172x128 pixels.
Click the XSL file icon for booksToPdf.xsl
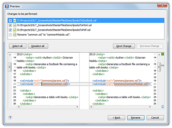(x=15, y=30)
